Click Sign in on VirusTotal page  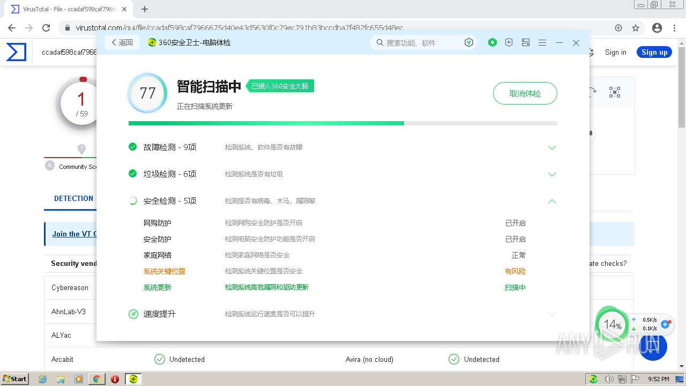pos(616,52)
